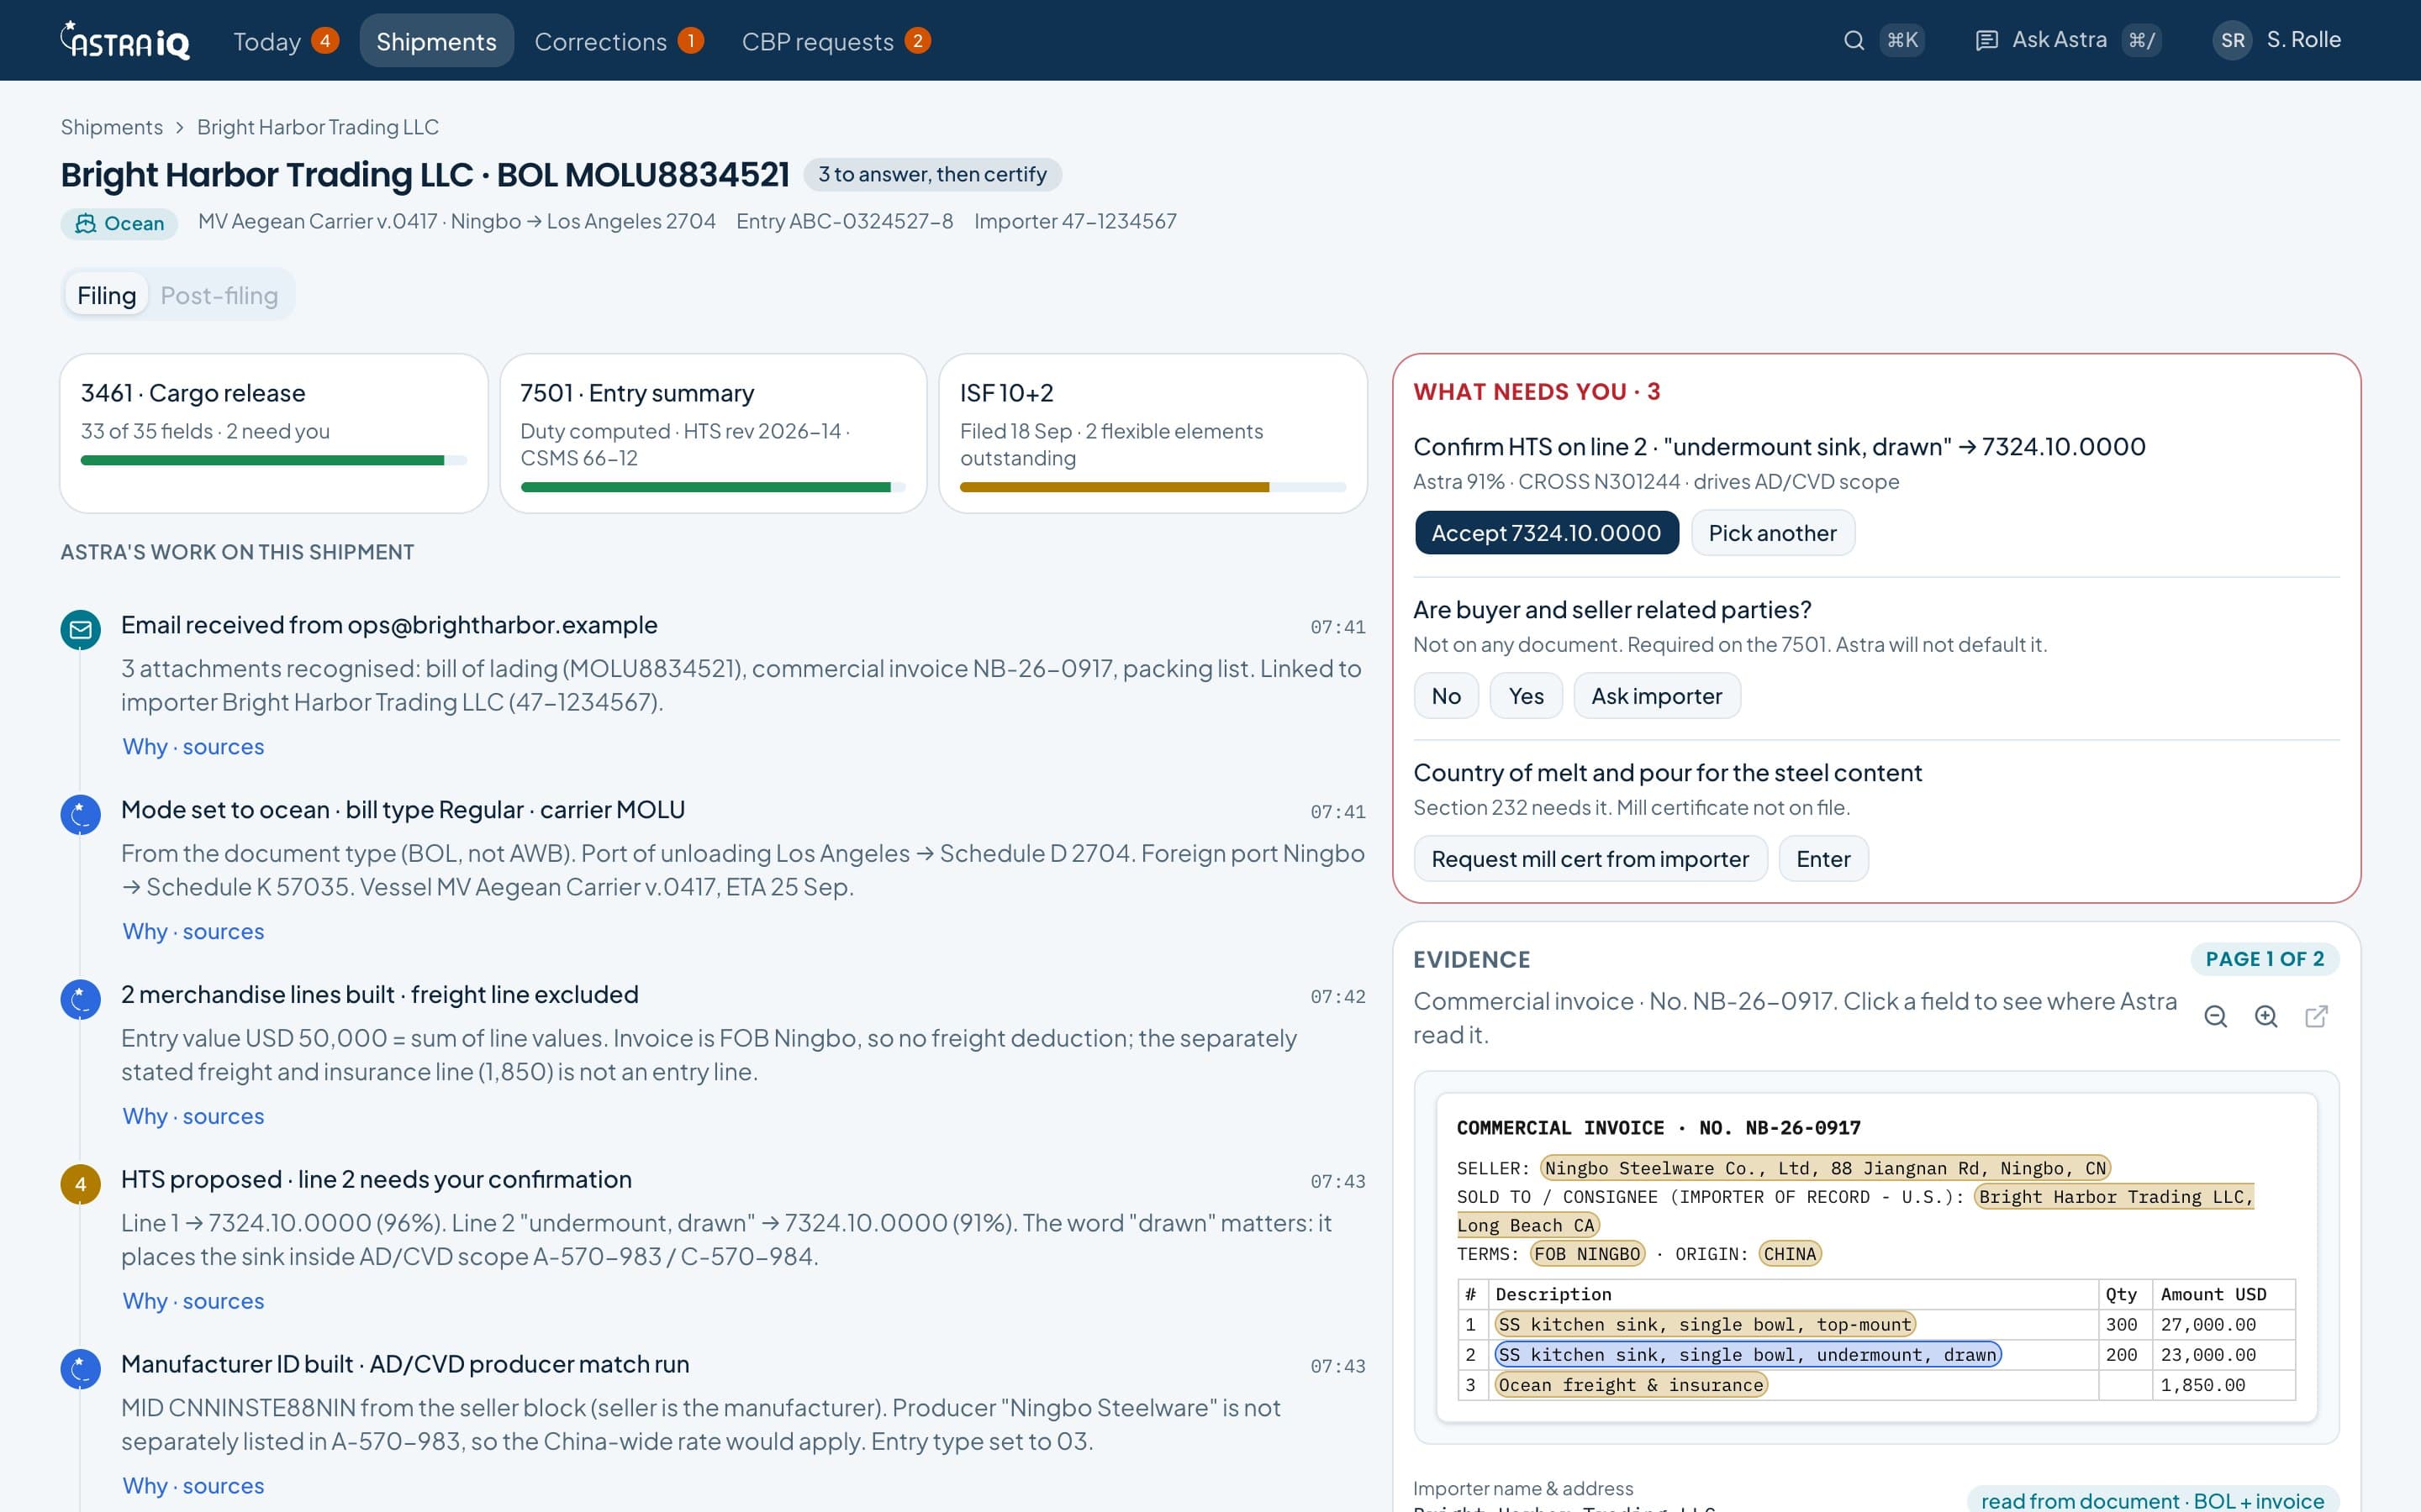The height and width of the screenshot is (1512, 2421).
Task: Open the evidence document in a new window
Action: pyautogui.click(x=2316, y=1017)
